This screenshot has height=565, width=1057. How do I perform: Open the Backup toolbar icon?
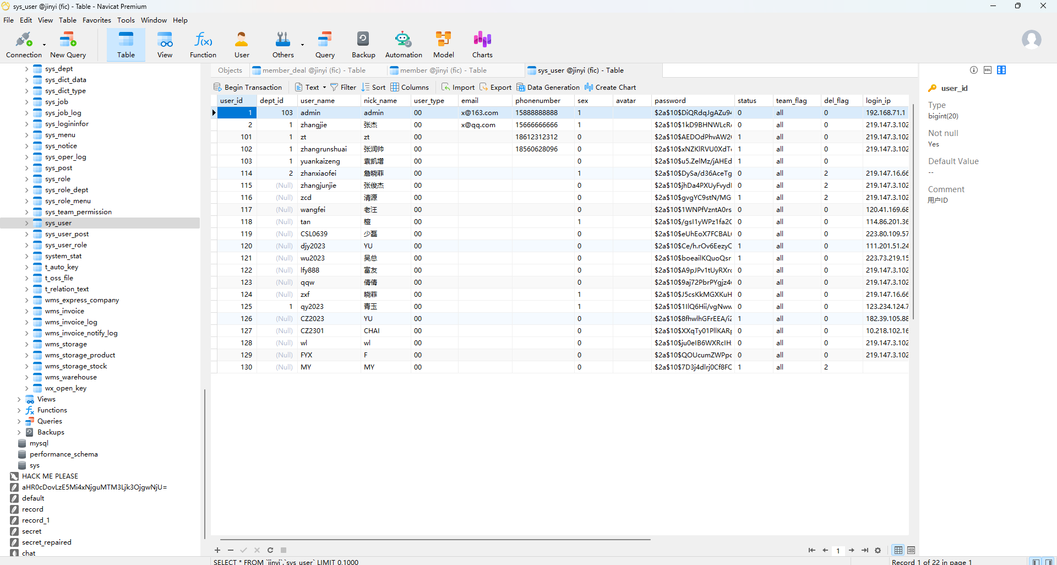(363, 44)
